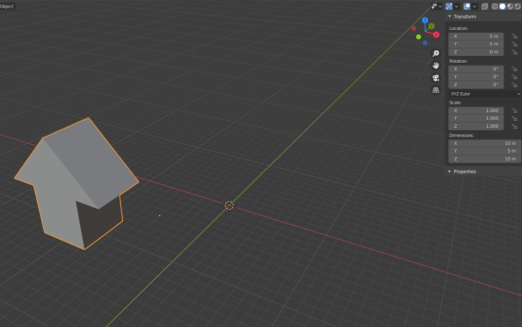Lock the Location X value
Image resolution: width=522 pixels, height=327 pixels.
tap(514, 36)
